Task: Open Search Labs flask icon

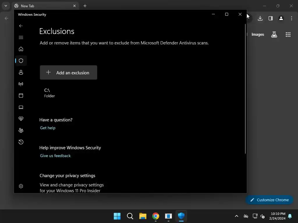Action: coord(274,35)
